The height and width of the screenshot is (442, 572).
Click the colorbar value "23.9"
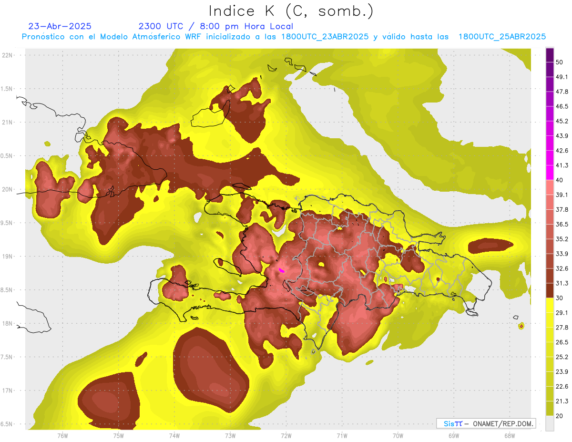point(562,372)
